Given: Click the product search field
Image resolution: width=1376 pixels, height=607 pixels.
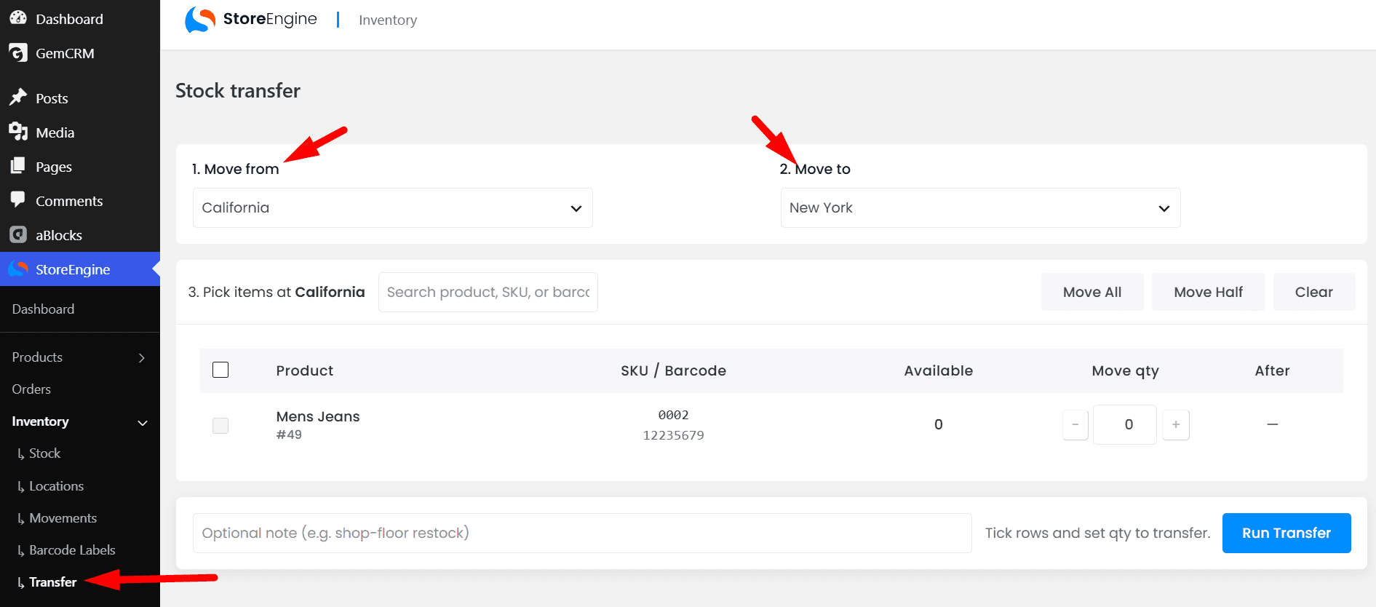Looking at the screenshot, I should pos(488,292).
